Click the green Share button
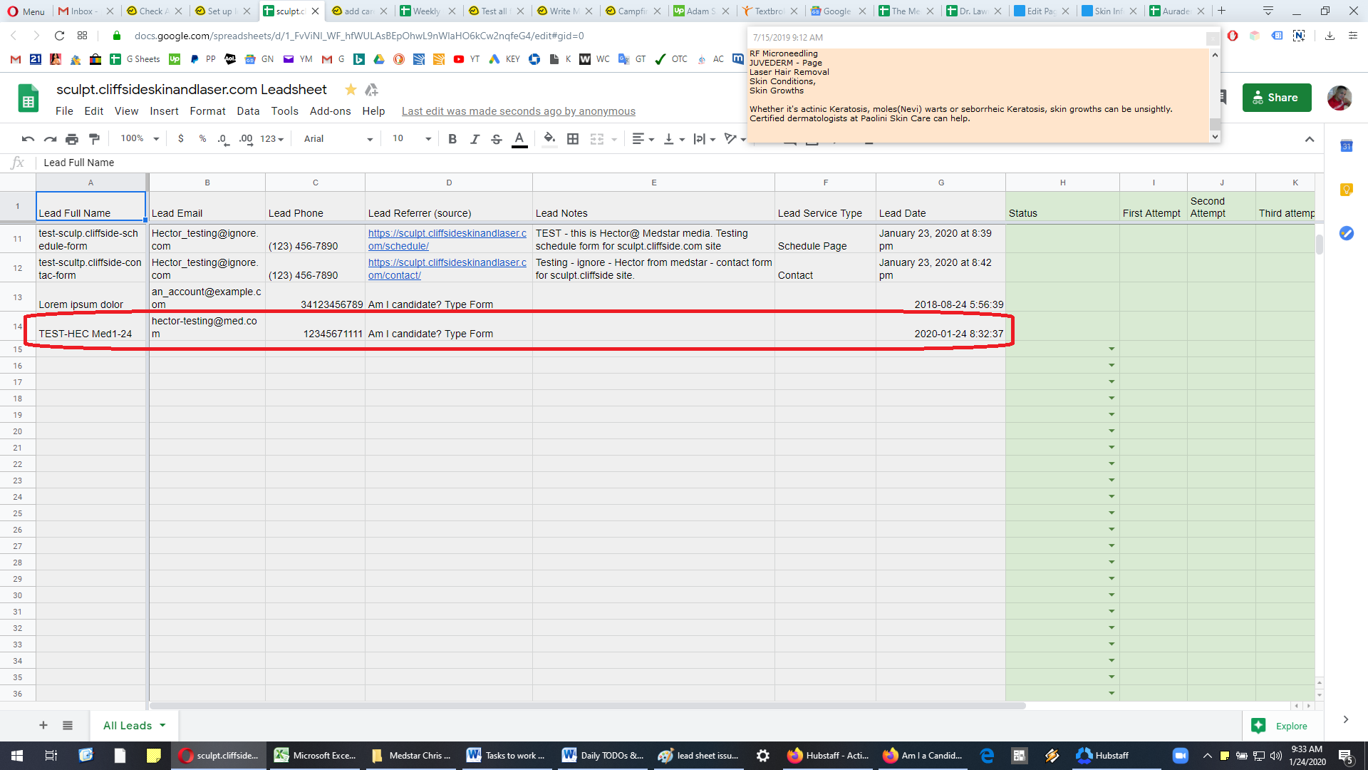The image size is (1368, 770). pyautogui.click(x=1277, y=98)
